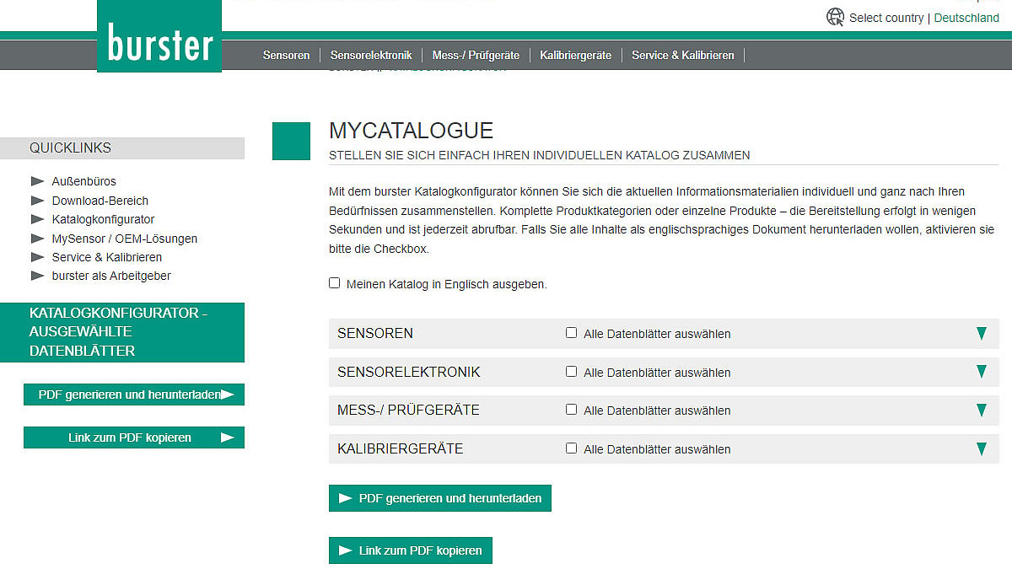Click the Deutschland country link
The height and width of the screenshot is (569, 1012).
tap(966, 18)
